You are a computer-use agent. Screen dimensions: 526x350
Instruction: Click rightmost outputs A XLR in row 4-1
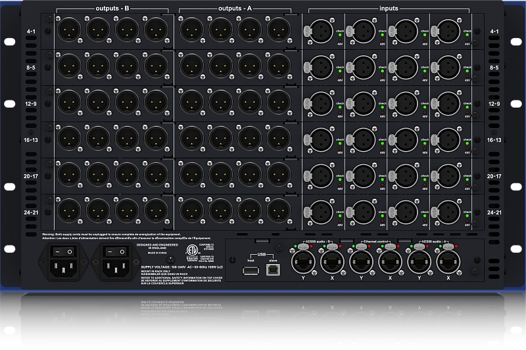[278, 30]
